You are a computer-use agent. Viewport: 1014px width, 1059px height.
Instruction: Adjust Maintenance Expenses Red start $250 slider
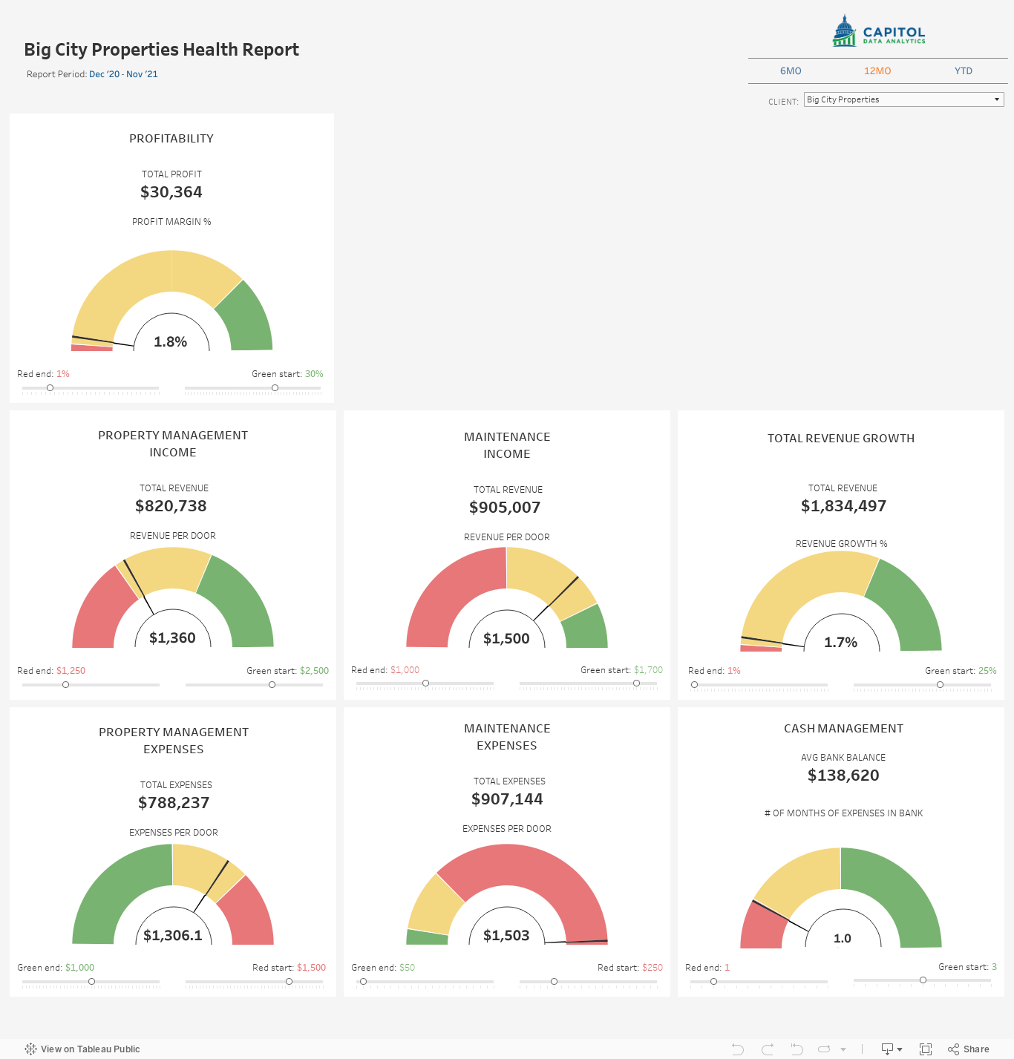click(x=554, y=981)
